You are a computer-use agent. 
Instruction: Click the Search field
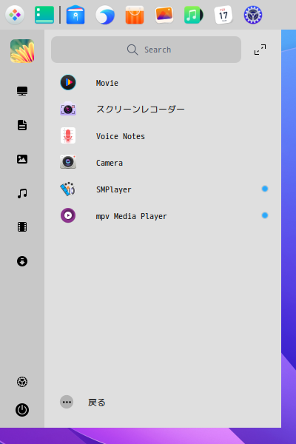[147, 50]
